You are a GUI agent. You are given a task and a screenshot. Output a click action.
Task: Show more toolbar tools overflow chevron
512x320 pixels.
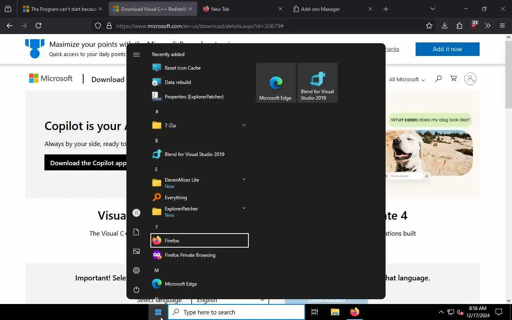point(488,26)
